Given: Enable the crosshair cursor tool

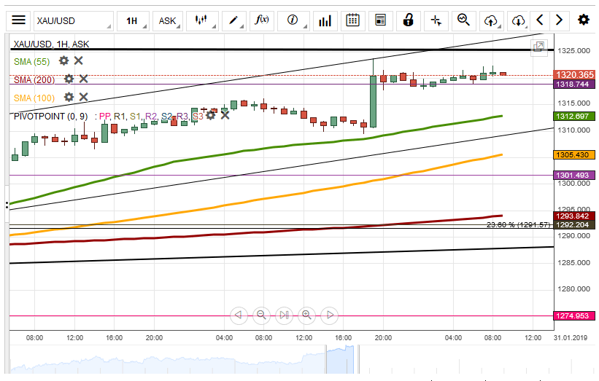Looking at the screenshot, I should click(436, 20).
